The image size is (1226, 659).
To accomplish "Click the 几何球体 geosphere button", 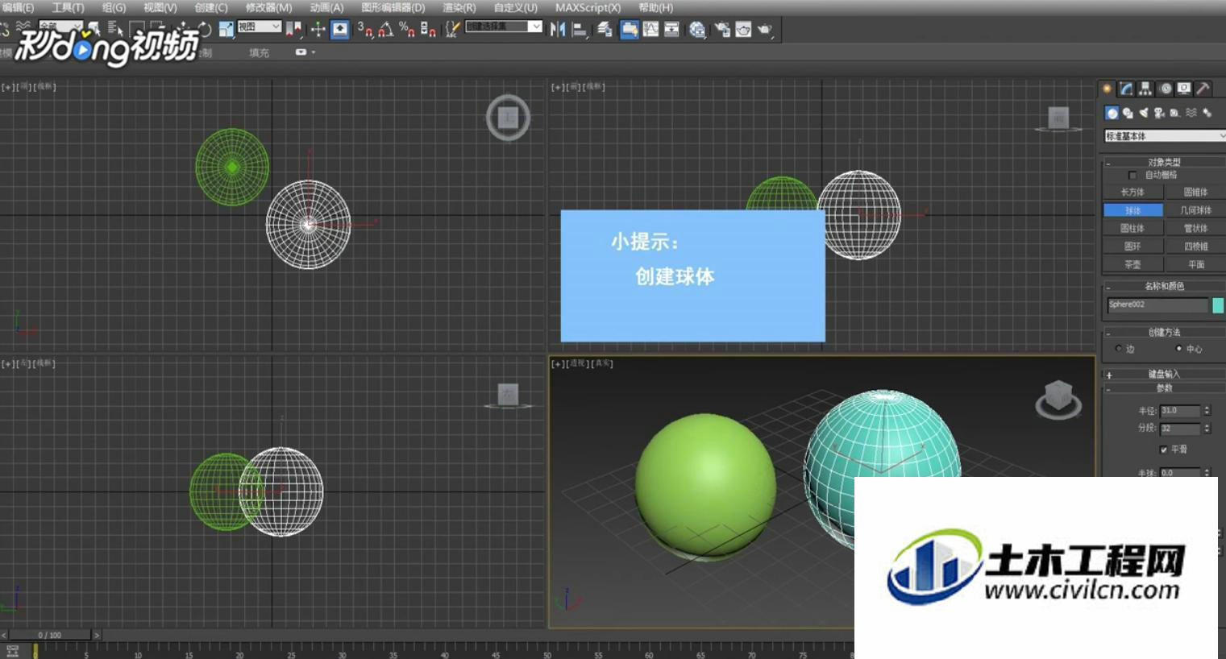I will point(1195,210).
